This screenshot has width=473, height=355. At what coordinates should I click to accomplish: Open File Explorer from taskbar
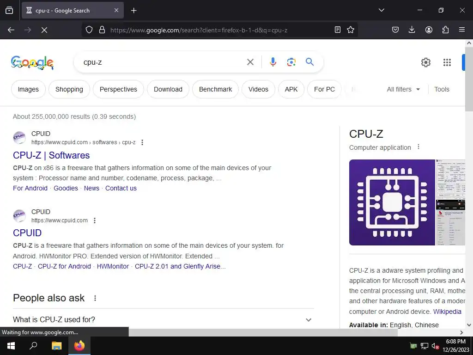click(x=56, y=346)
